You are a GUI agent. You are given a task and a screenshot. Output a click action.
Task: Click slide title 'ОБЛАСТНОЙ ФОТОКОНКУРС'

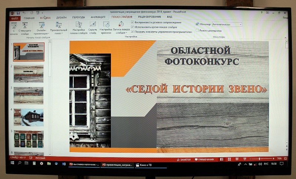coord(202,56)
